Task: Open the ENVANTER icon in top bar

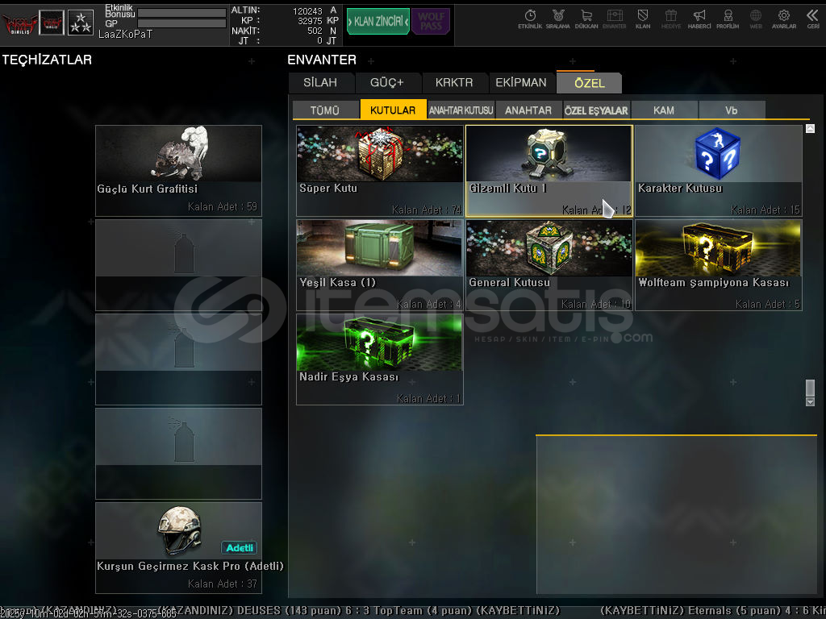Action: (x=614, y=19)
